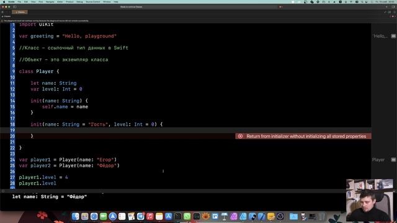Image resolution: width=397 pixels, height=223 pixels.
Task: Open the Xcode menu in menu bar
Action: [x=11, y=2]
